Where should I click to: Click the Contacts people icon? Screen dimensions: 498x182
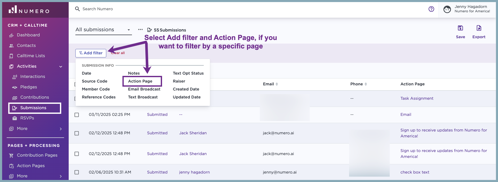click(x=11, y=46)
